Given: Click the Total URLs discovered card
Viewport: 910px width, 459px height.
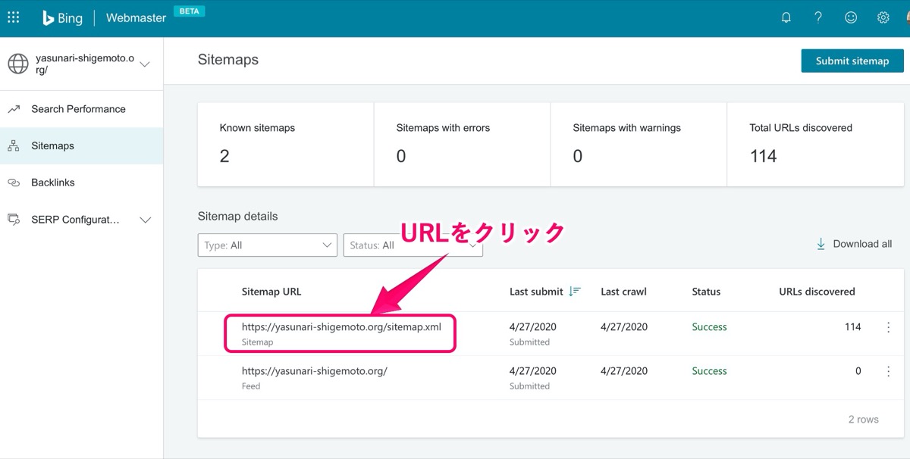Looking at the screenshot, I should tap(815, 145).
